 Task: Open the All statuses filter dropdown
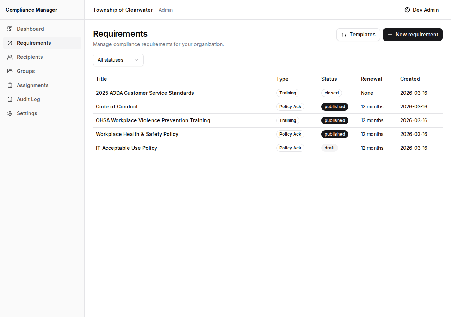(x=118, y=60)
